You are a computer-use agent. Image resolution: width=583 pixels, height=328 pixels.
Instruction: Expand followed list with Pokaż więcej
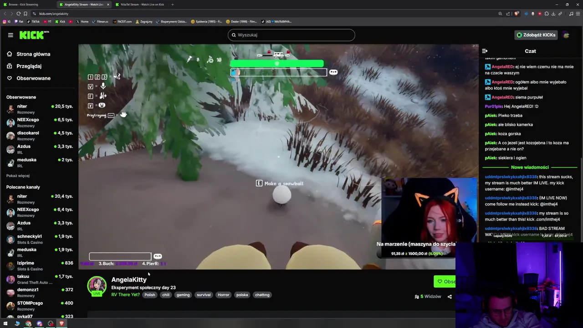pos(18,176)
